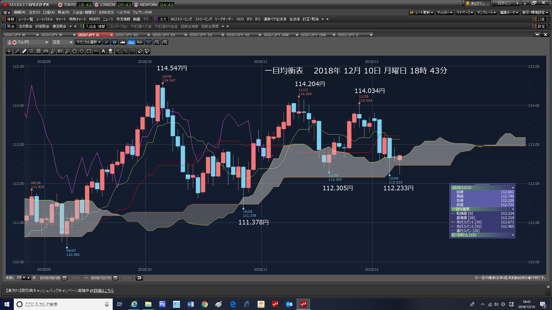
Task: Select the horizontal line tool
Action: tap(96, 51)
